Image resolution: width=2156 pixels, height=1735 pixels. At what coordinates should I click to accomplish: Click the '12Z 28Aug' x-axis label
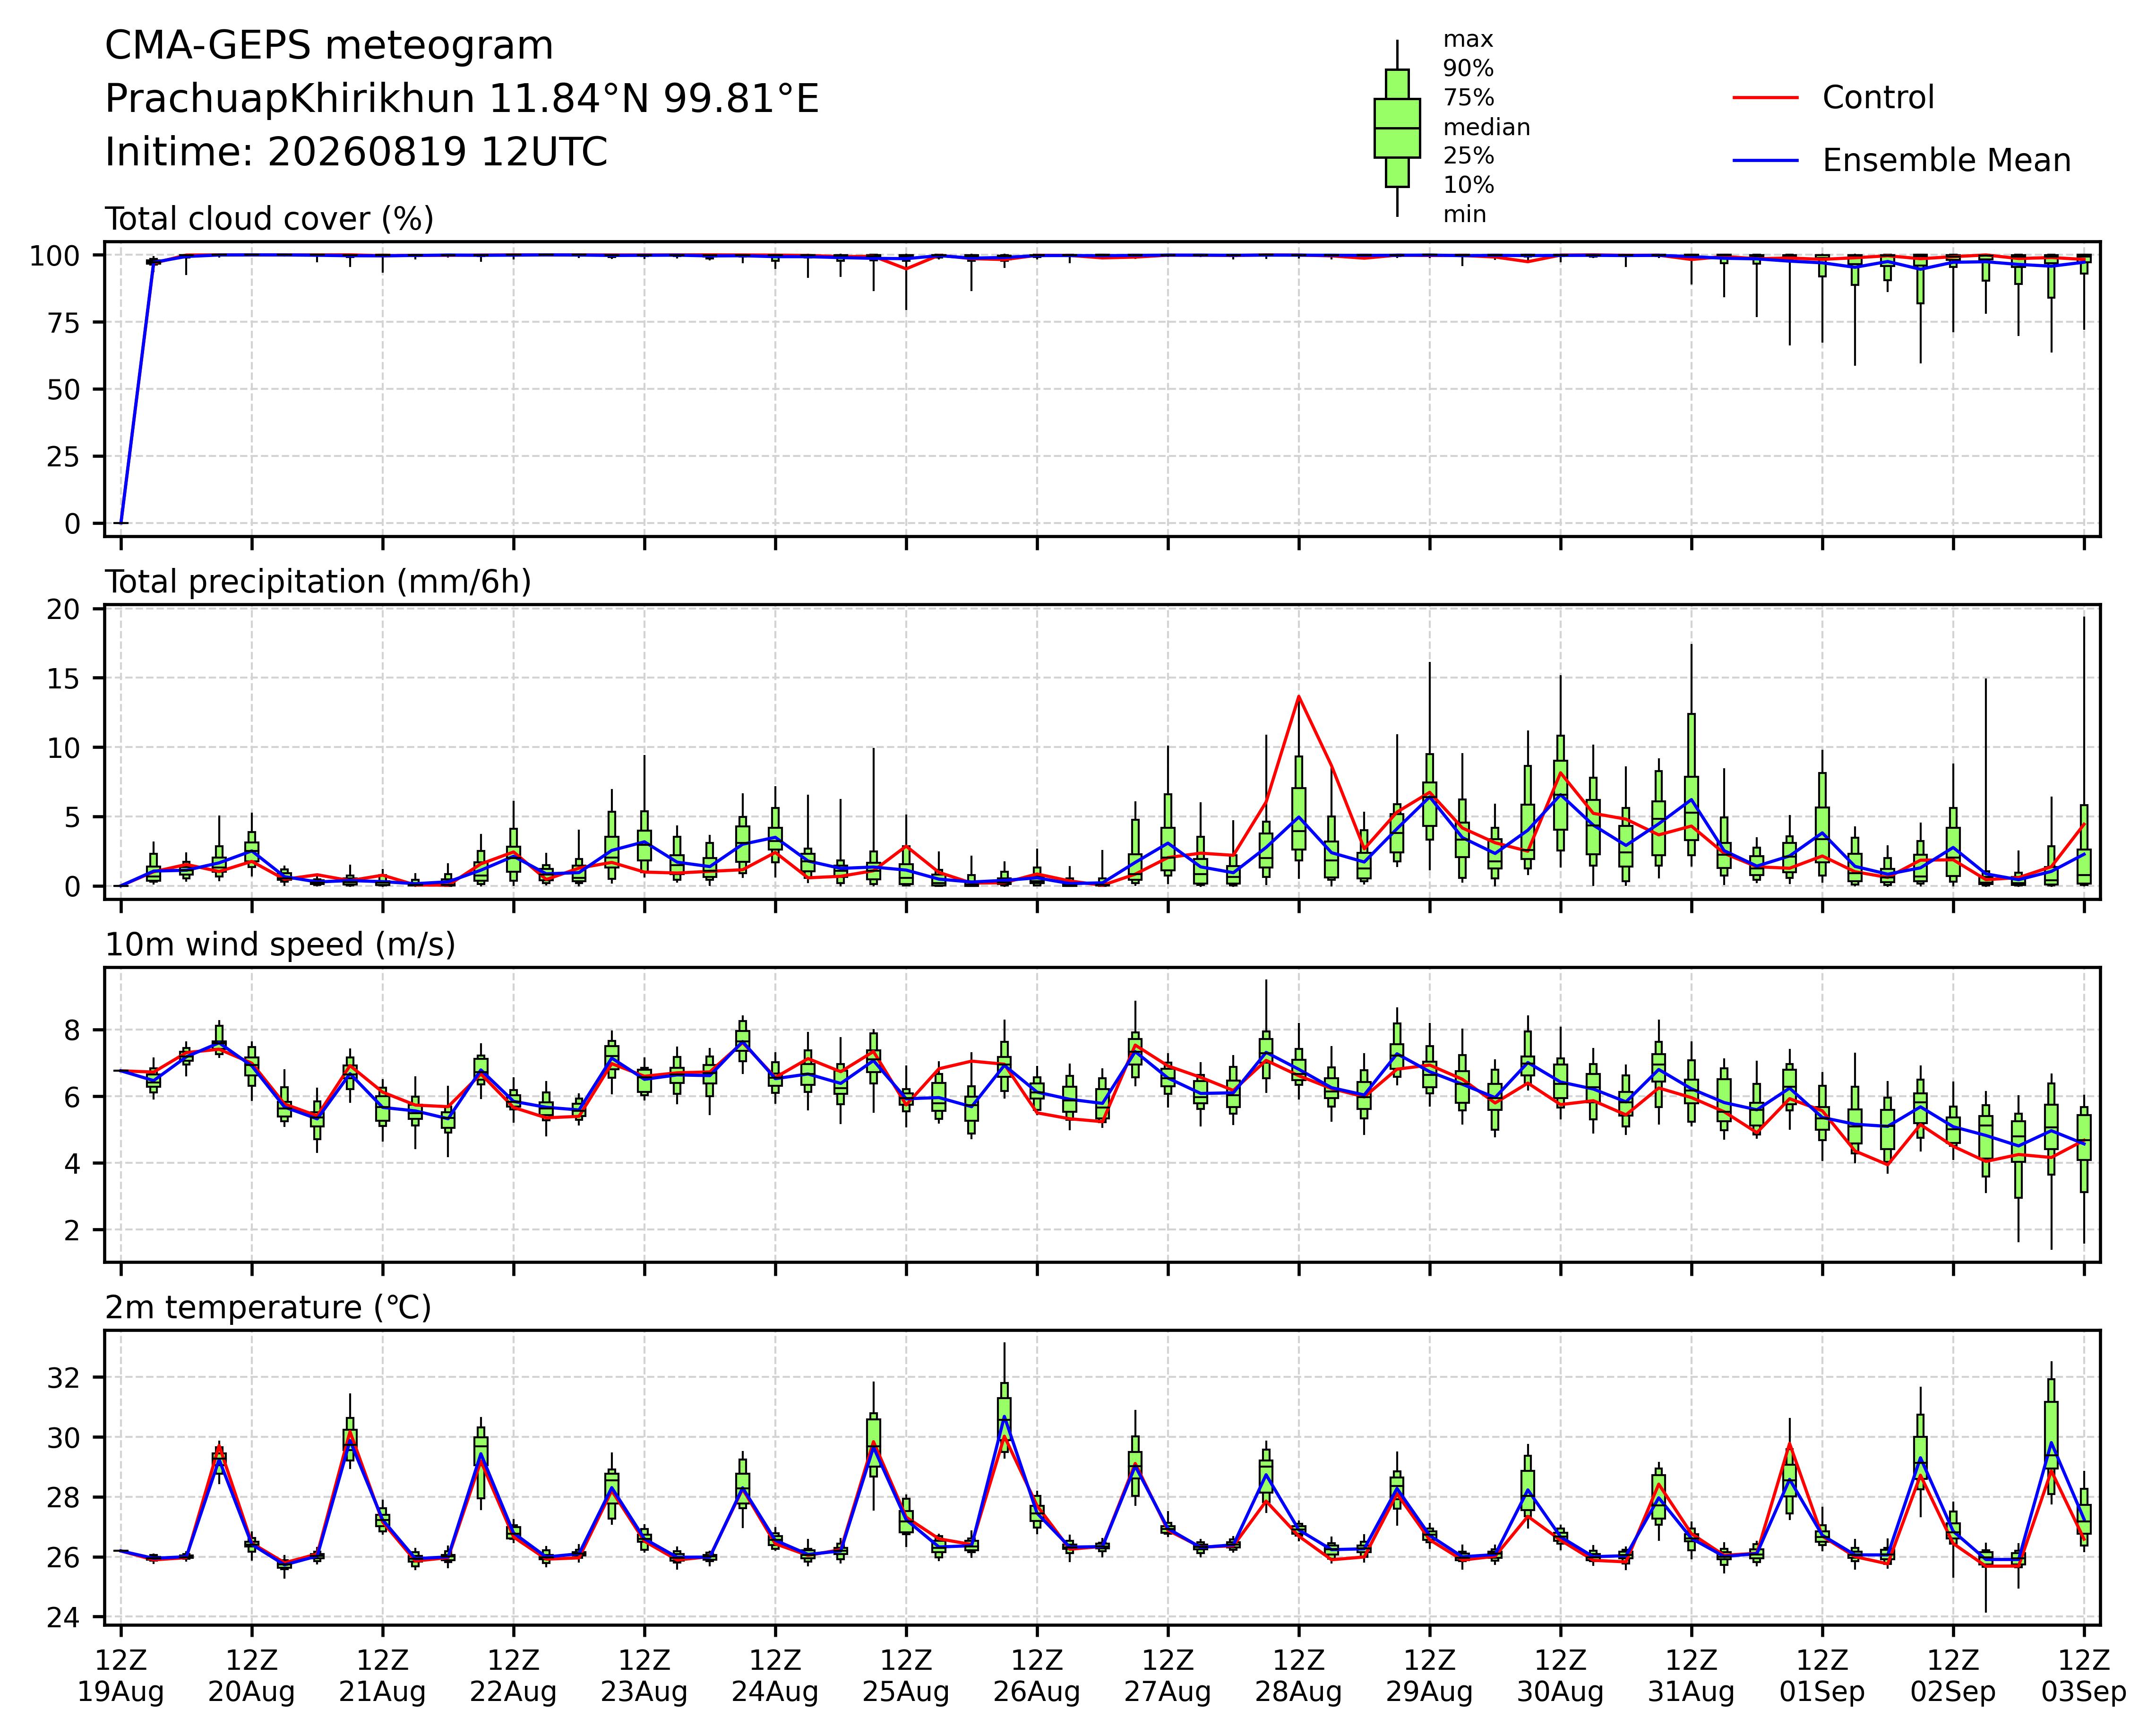1299,1677
